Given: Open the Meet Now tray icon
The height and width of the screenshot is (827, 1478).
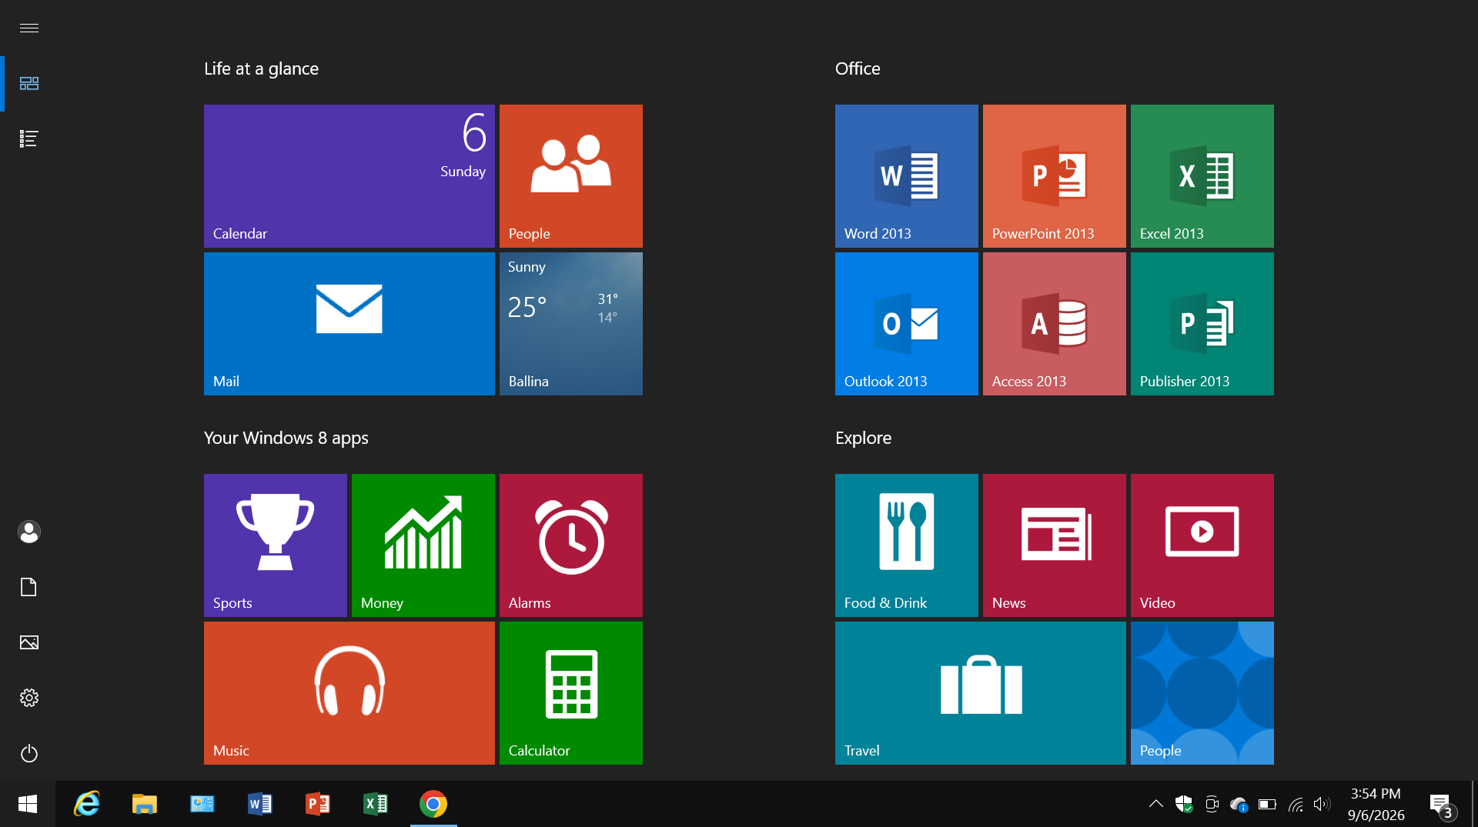Looking at the screenshot, I should coord(1212,804).
